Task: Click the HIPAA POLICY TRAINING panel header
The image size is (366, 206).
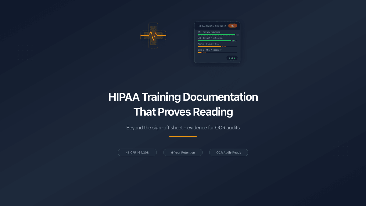Action: pos(213,26)
